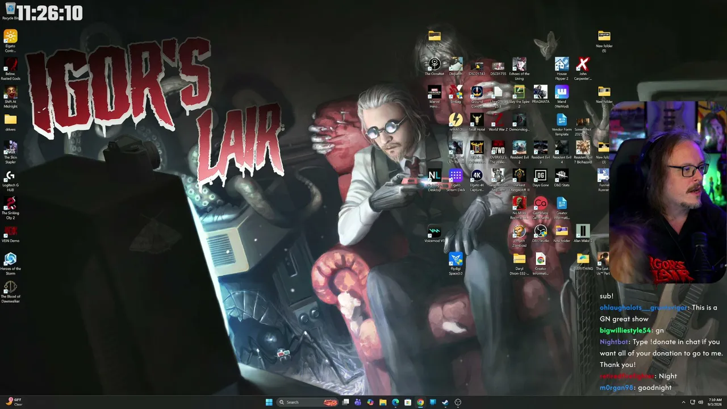The image size is (727, 409).
Task: Launch Microsoft Edge from taskbar
Action: click(x=395, y=402)
